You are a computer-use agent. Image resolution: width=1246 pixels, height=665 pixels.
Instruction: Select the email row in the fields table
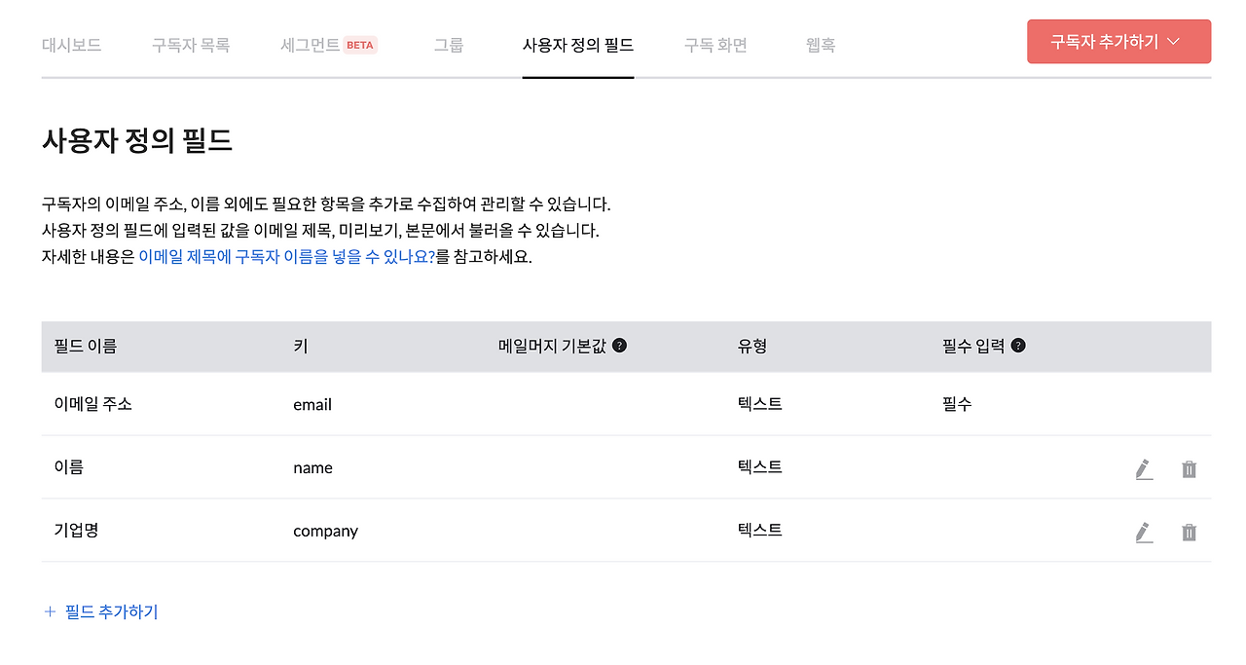point(311,404)
